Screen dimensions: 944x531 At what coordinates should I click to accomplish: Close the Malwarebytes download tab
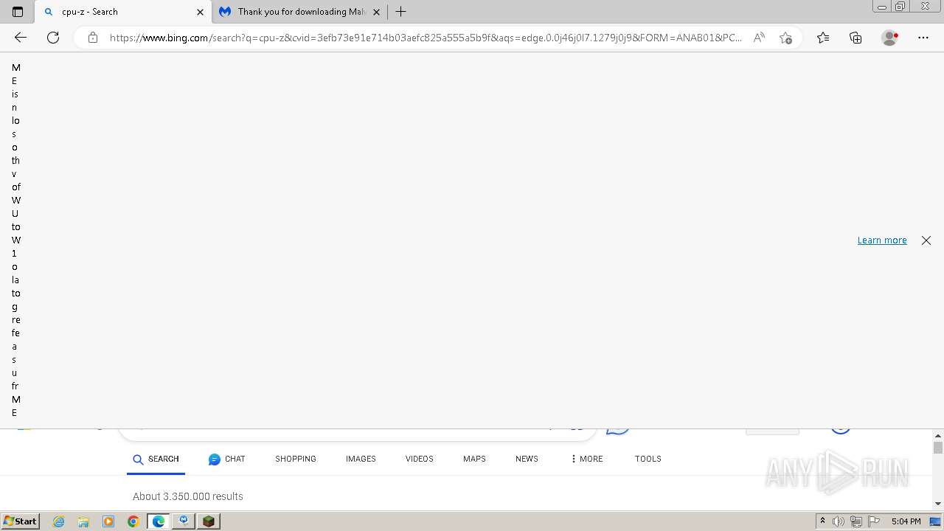pyautogui.click(x=376, y=12)
